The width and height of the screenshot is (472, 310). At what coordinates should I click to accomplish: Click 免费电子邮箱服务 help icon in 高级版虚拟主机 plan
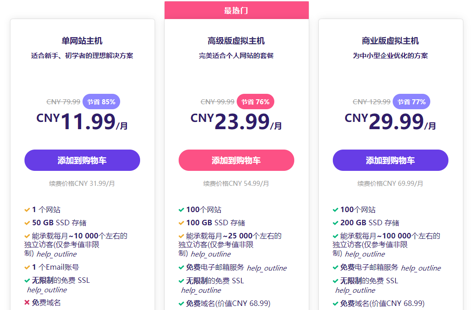[267, 268]
